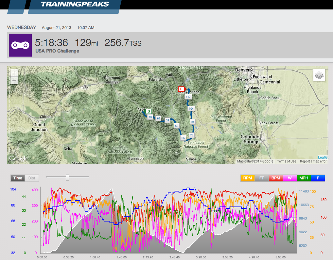Toggle the FT elevation series

[262, 178]
